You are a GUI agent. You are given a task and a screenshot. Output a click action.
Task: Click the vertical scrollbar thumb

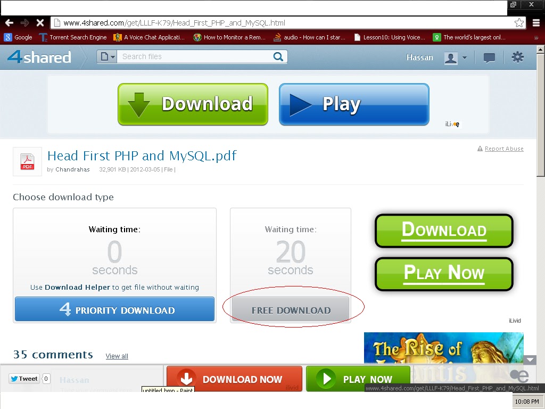click(541, 115)
